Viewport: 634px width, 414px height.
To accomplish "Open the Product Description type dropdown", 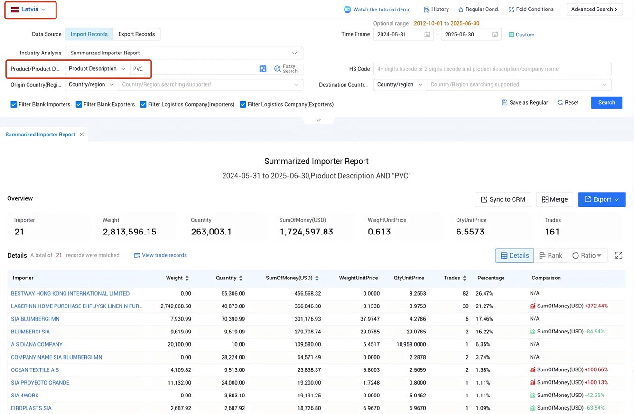I will [97, 69].
